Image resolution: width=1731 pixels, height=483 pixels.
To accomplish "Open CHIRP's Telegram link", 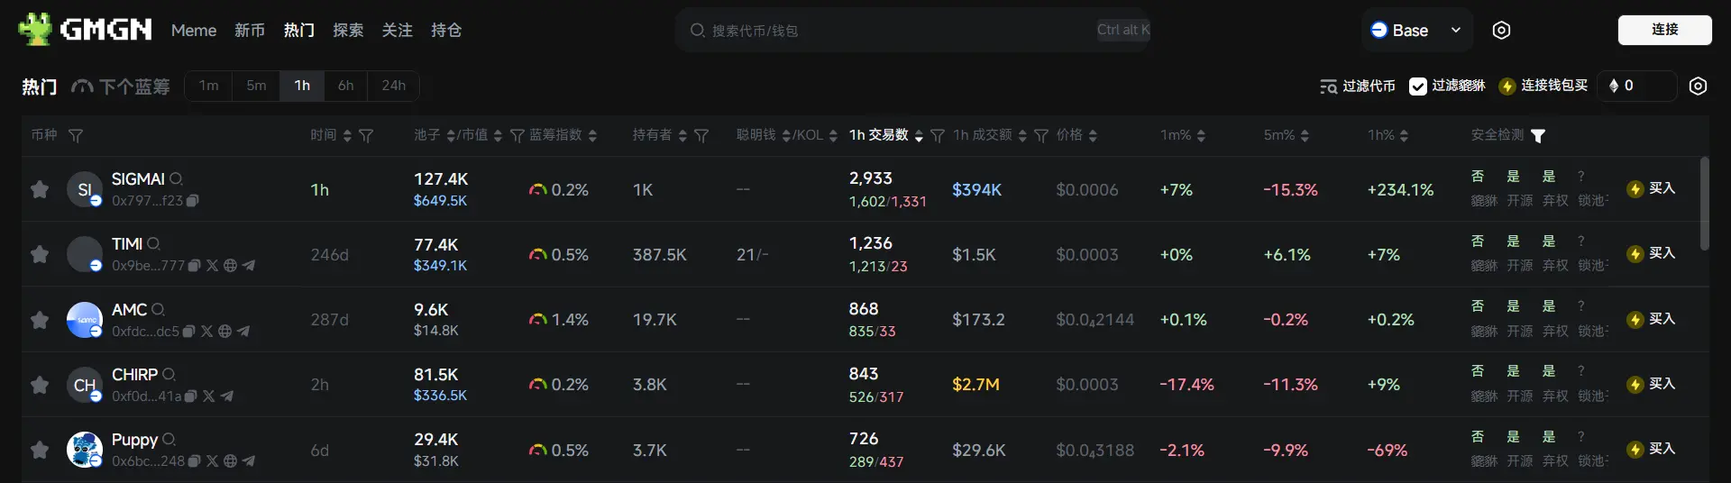I will click(227, 396).
